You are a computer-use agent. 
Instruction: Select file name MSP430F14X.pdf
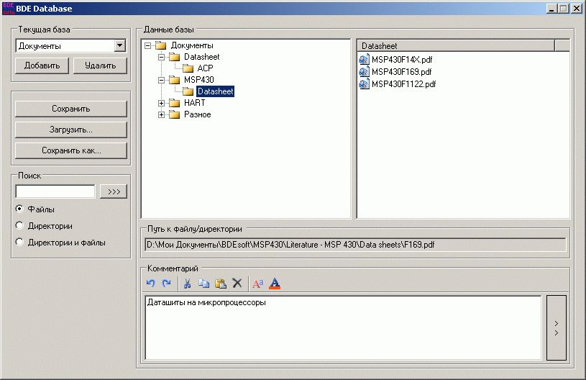click(x=402, y=60)
